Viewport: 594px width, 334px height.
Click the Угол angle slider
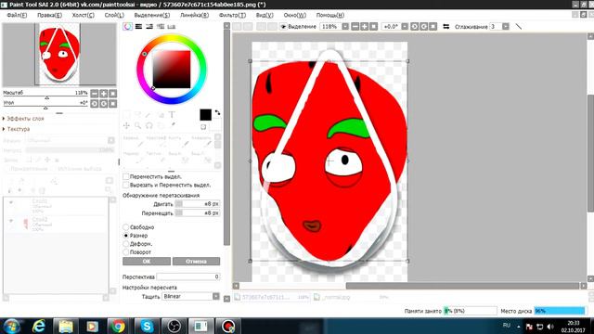tap(45, 108)
